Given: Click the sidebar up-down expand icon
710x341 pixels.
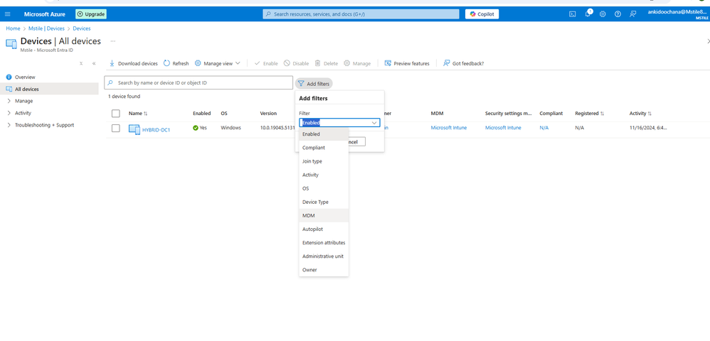Looking at the screenshot, I should click(81, 63).
